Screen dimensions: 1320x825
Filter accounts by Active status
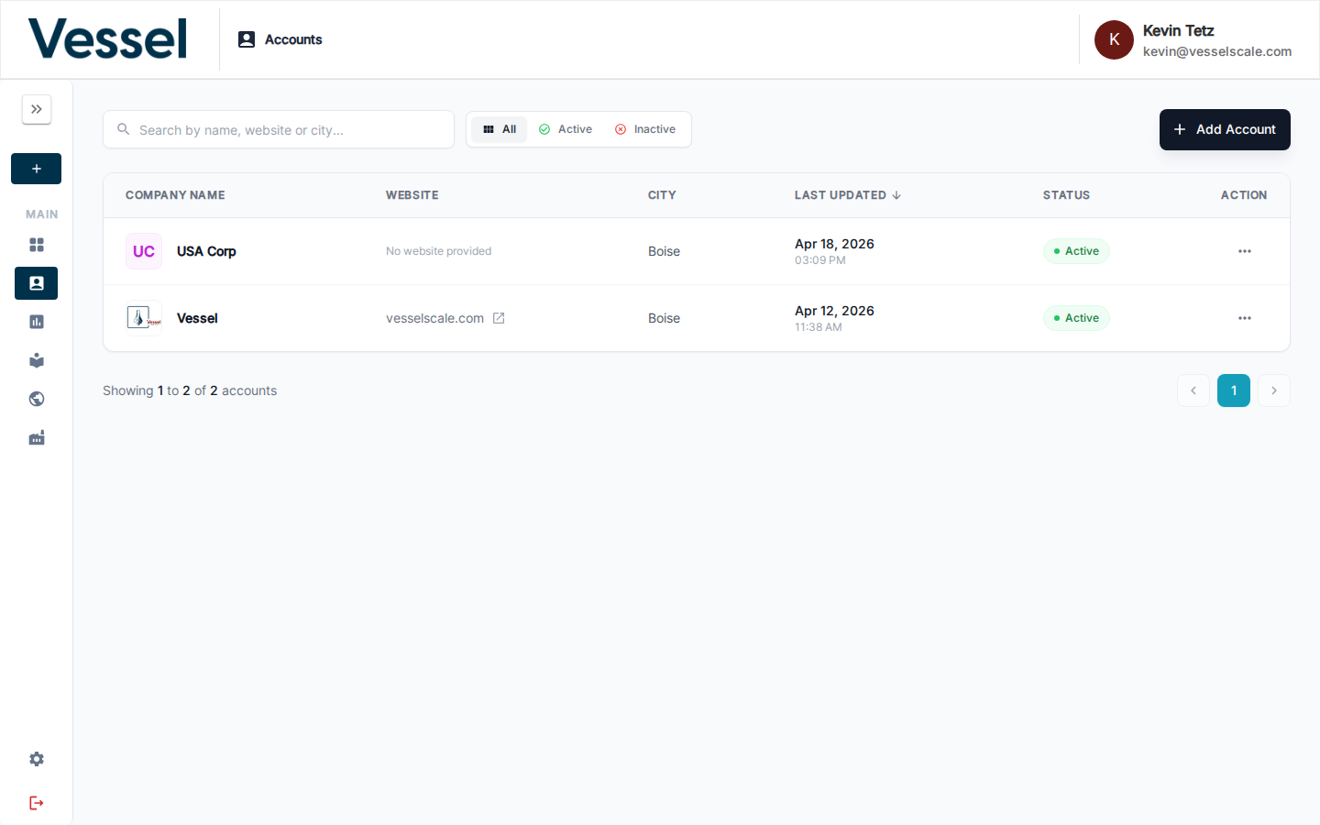point(566,129)
